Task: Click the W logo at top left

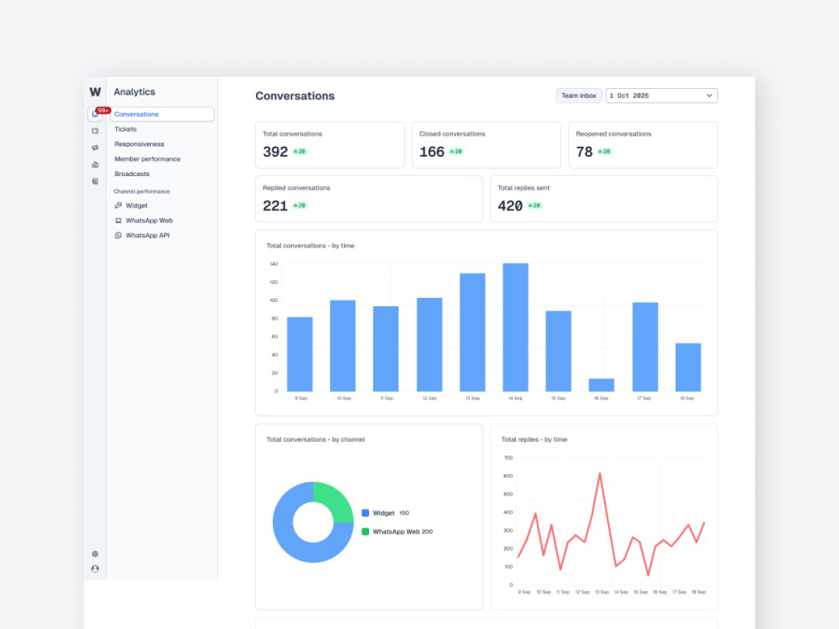Action: click(x=95, y=92)
